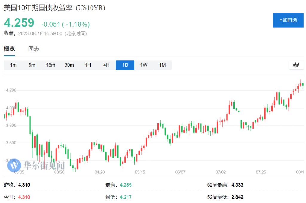The image size is (306, 203).
Task: Add US10YR with the 加自选 button
Action: tap(288, 20)
